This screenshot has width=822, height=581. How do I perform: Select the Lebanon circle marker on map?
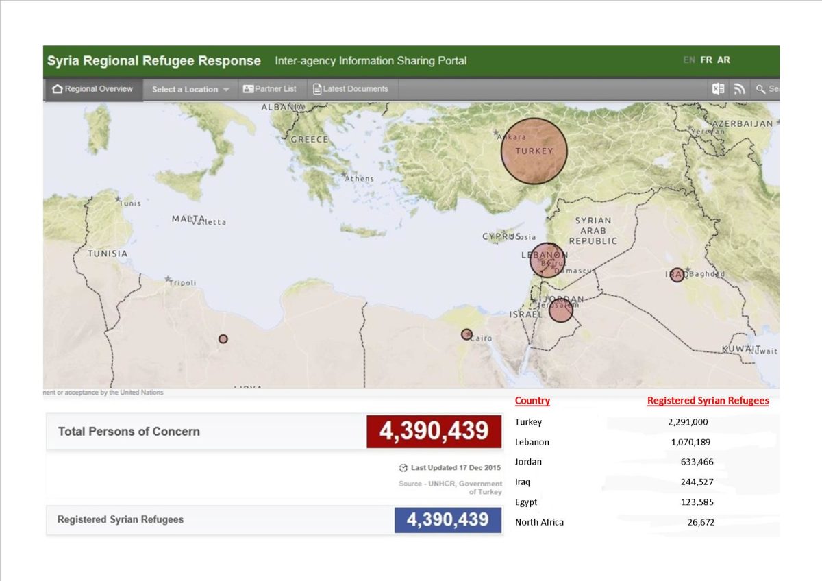click(x=547, y=260)
